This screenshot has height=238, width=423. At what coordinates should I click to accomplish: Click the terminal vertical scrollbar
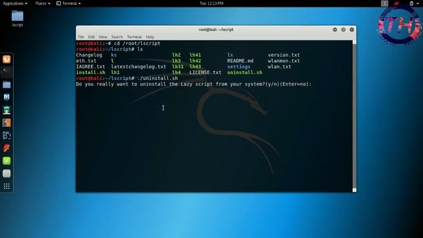354,116
